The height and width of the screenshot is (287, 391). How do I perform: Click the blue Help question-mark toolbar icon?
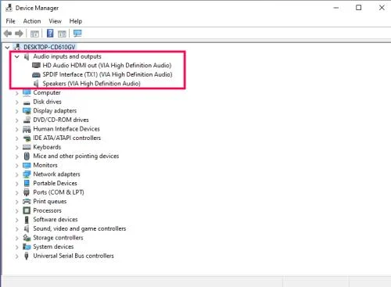(50, 34)
